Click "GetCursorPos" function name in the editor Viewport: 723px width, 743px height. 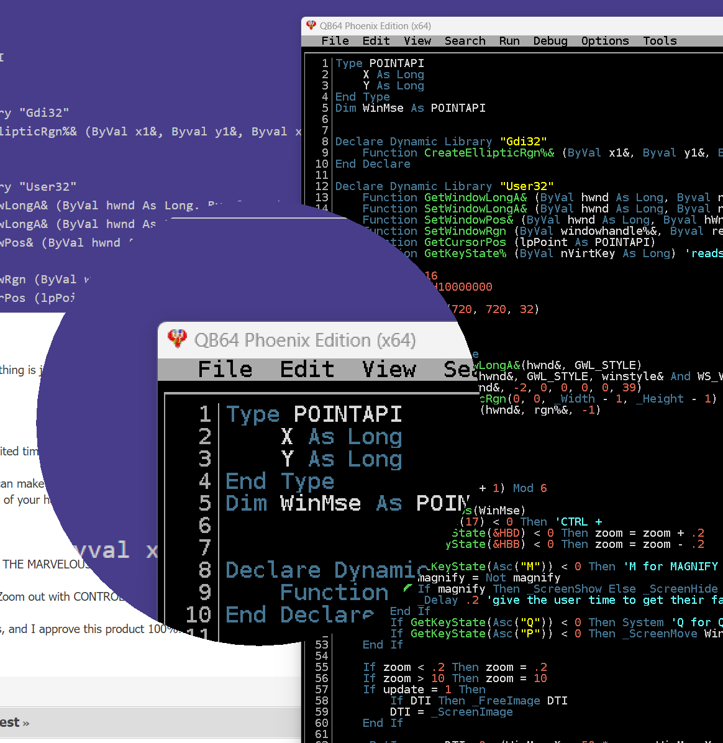[x=465, y=242]
